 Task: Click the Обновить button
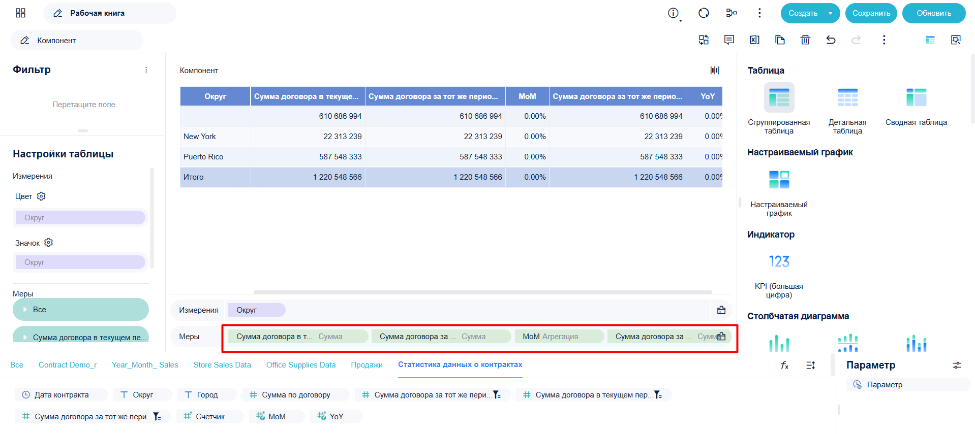point(934,13)
